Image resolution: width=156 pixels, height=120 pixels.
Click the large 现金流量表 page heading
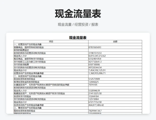coord(78,14)
